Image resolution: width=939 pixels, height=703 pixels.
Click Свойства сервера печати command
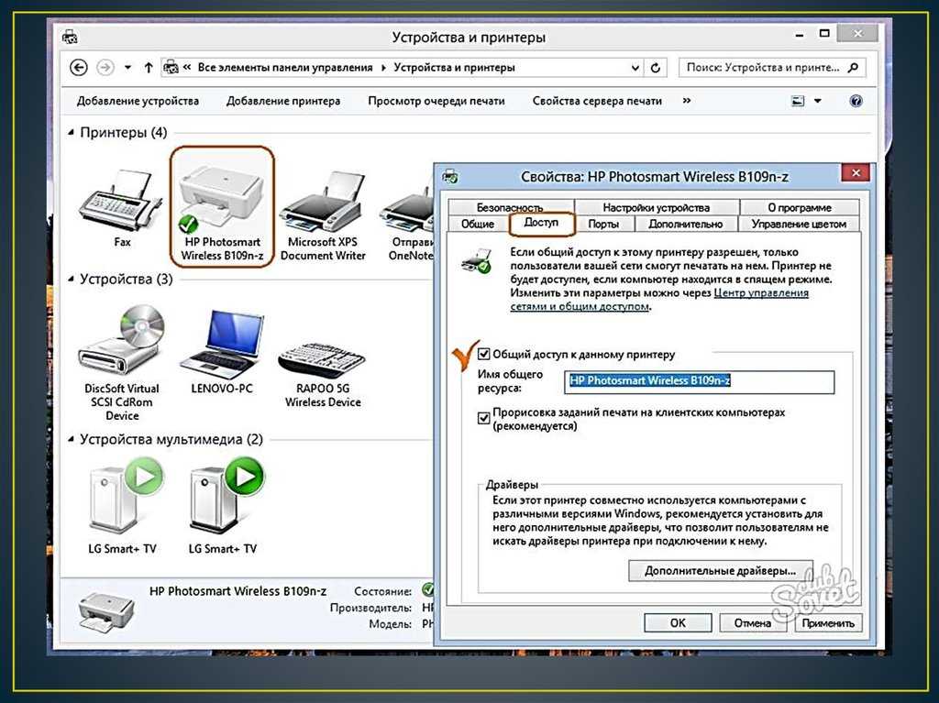[597, 101]
